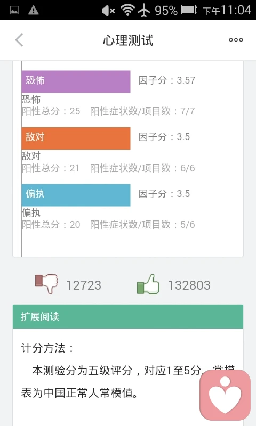
Task: Open the pink heart floating icon
Action: pyautogui.click(x=225, y=395)
